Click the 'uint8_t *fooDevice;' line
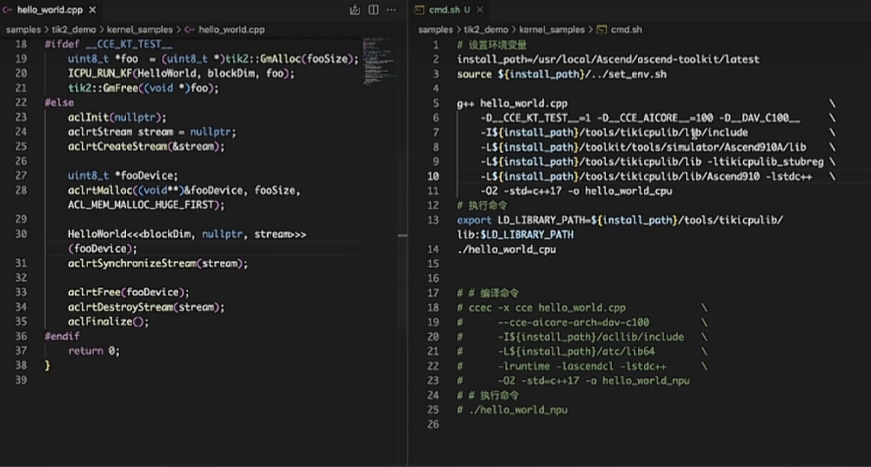This screenshot has height=467, width=871. pyautogui.click(x=123, y=175)
